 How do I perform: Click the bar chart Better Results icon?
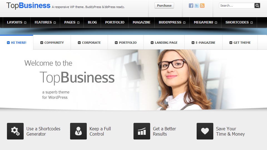pyautogui.click(x=142, y=131)
